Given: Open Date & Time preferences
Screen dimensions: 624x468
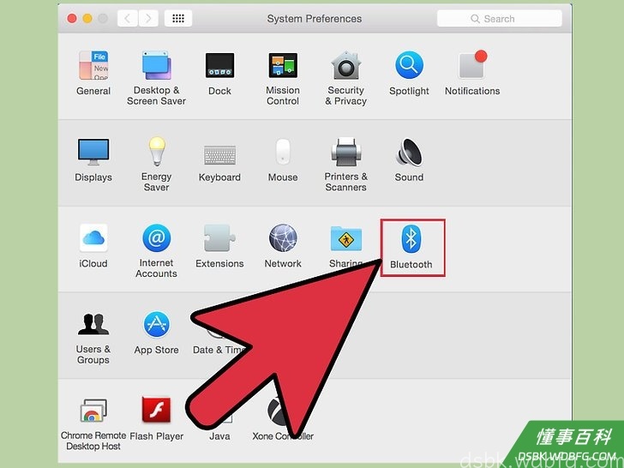Looking at the screenshot, I should (x=219, y=350).
